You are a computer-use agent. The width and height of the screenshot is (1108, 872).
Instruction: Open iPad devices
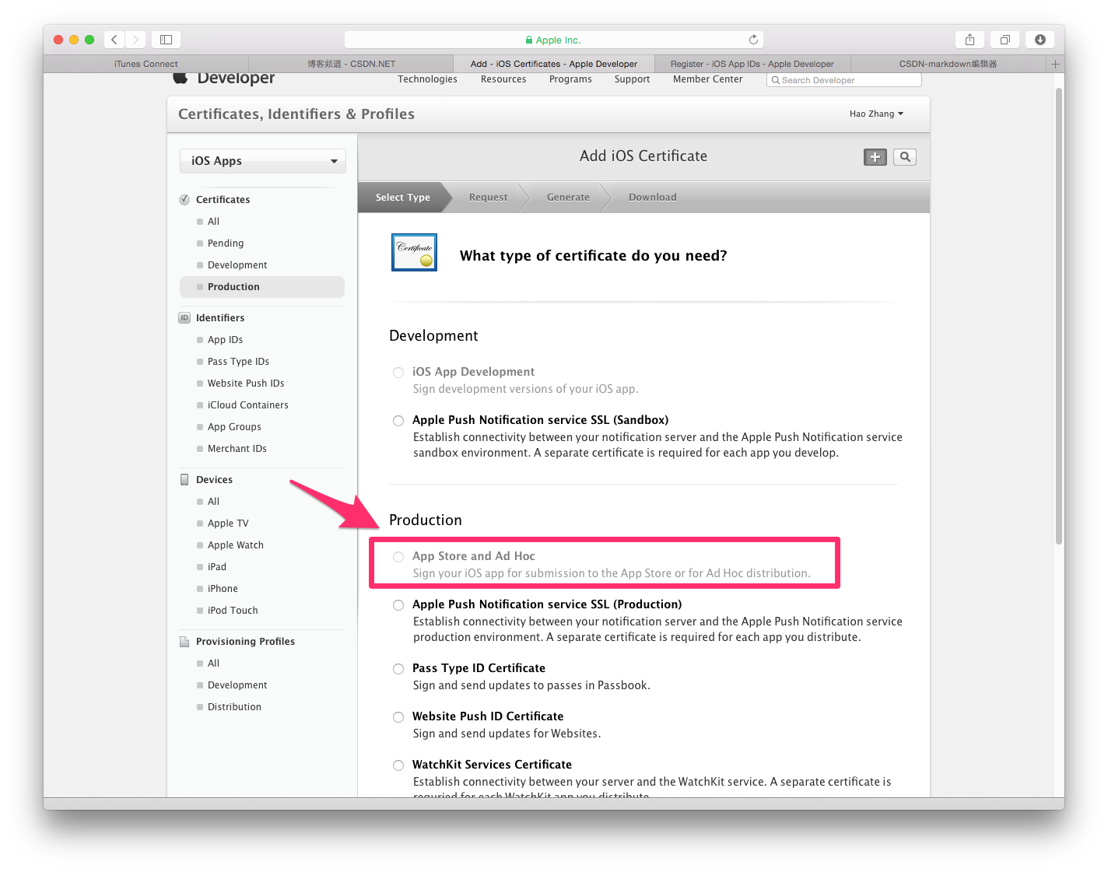216,567
